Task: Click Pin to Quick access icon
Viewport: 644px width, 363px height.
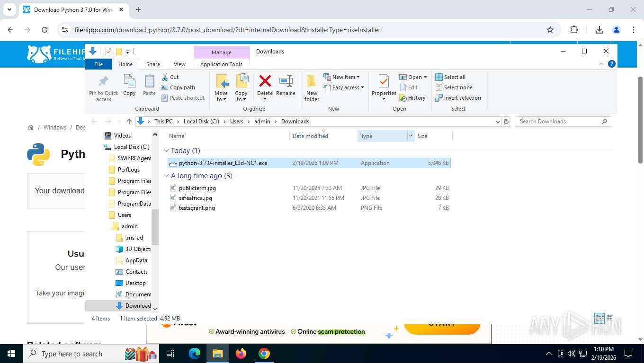Action: (x=103, y=81)
